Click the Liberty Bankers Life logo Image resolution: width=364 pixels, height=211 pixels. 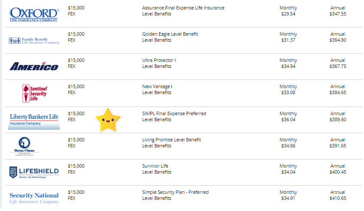[34, 121]
